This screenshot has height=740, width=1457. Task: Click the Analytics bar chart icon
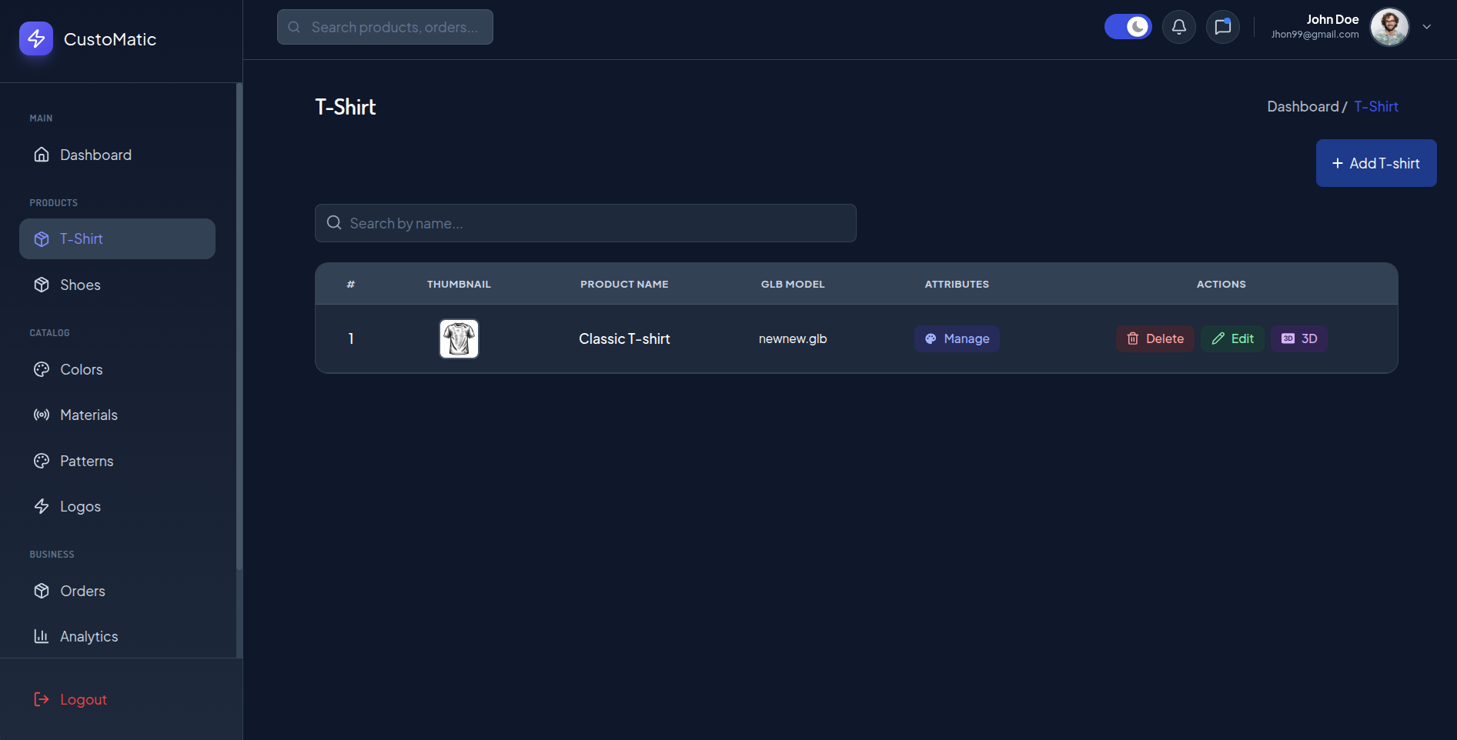[x=42, y=636]
